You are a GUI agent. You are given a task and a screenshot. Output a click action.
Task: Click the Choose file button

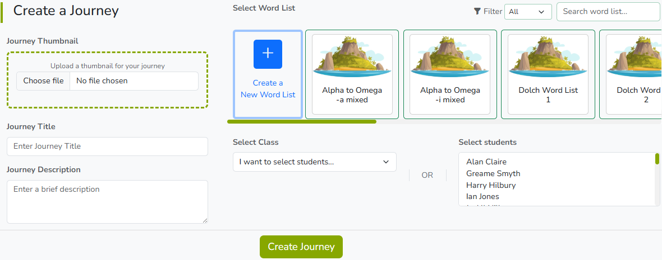(x=43, y=81)
